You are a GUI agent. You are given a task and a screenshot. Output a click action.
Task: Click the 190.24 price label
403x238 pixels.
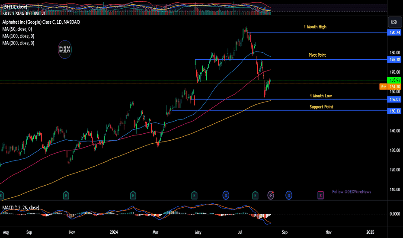click(394, 32)
